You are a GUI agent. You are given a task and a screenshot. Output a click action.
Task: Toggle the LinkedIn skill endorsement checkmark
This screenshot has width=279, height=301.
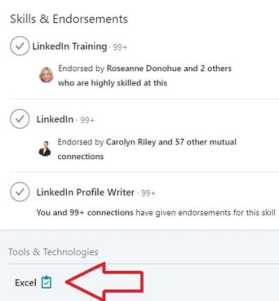20,119
